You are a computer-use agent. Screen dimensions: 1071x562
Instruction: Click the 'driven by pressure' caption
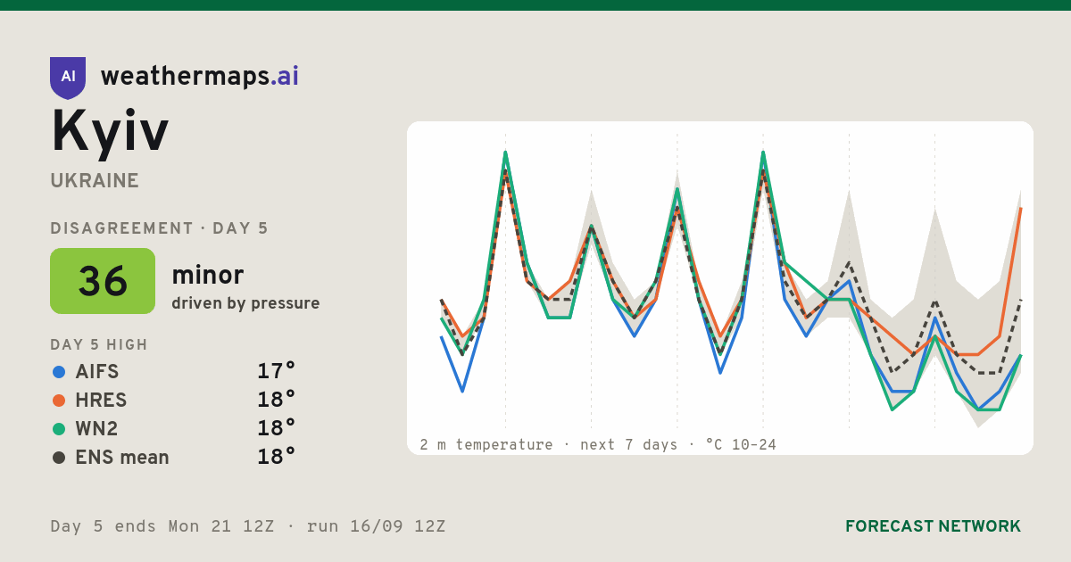[245, 303]
